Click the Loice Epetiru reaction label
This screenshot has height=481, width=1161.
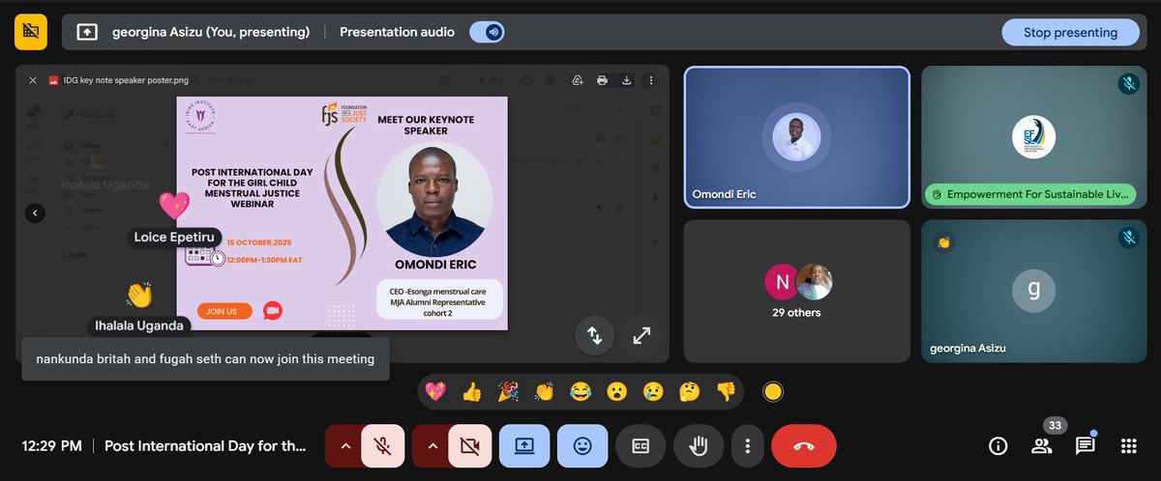pos(175,238)
